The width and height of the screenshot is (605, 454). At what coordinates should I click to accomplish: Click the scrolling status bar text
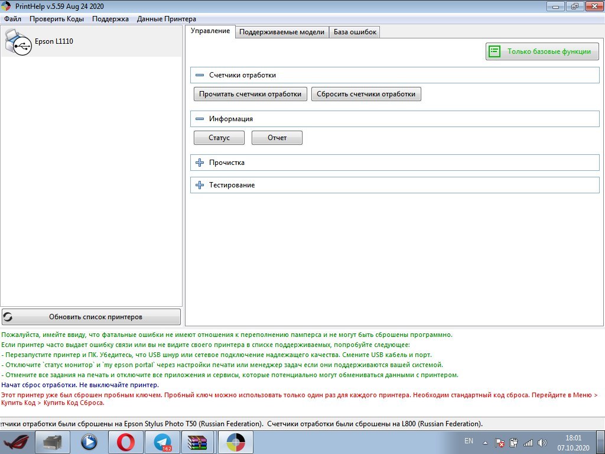tap(242, 423)
